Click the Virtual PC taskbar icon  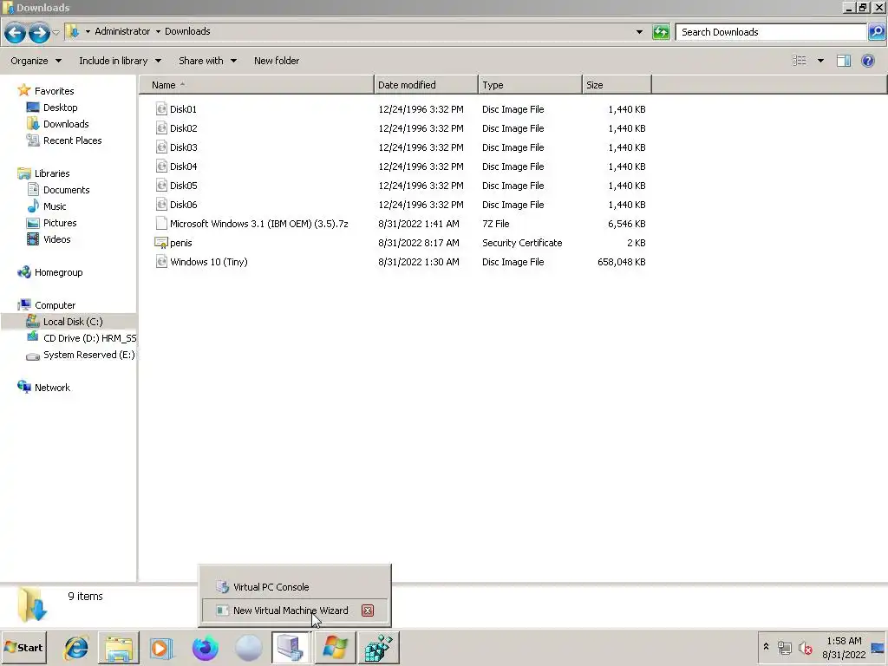click(291, 648)
